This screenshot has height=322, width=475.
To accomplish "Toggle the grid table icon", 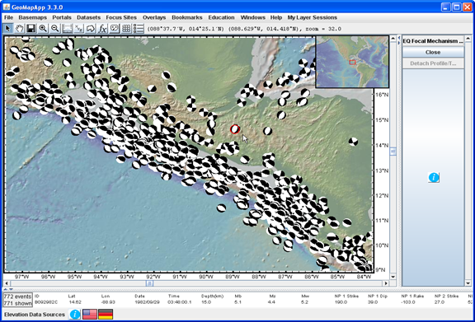I will click(x=126, y=29).
